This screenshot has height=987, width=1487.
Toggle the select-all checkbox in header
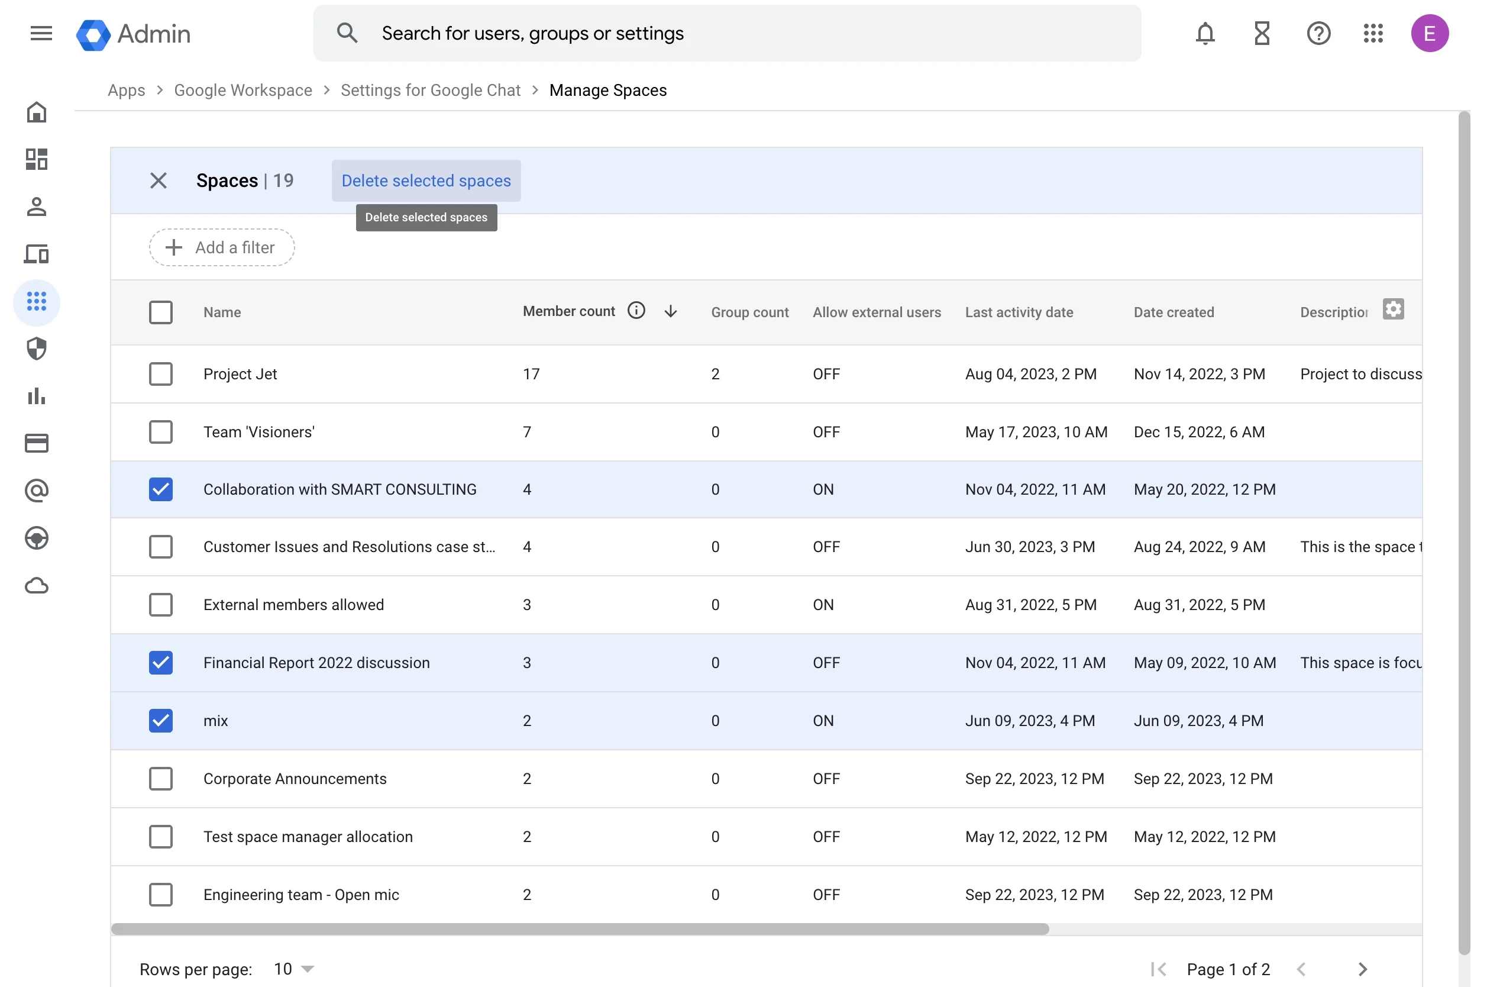(x=161, y=312)
